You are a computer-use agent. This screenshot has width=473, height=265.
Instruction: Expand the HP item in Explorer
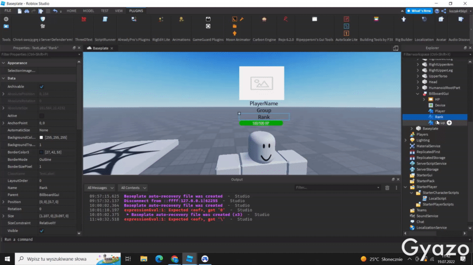pyautogui.click(x=424, y=99)
